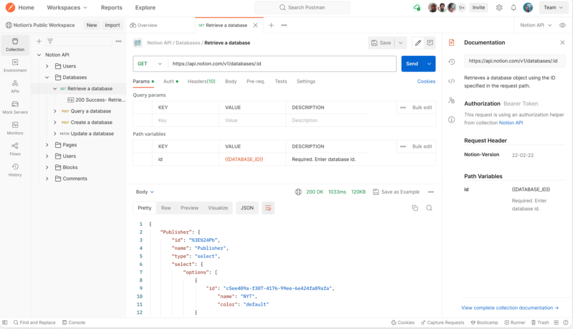Switch to the Auth tab
The height and width of the screenshot is (329, 573).
click(x=171, y=82)
